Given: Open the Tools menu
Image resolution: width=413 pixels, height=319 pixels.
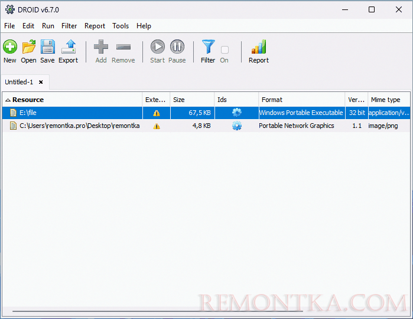Looking at the screenshot, I should point(121,26).
